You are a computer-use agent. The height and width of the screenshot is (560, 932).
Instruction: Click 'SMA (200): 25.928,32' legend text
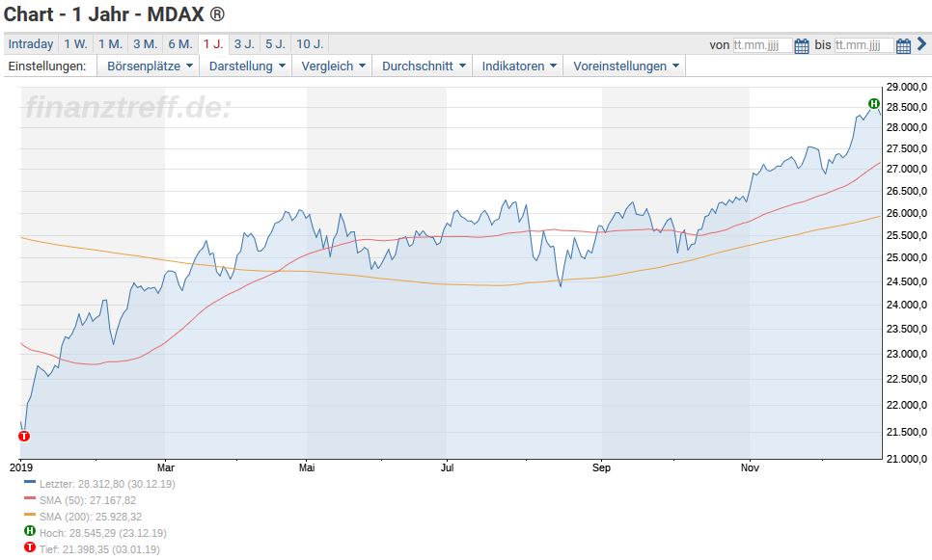coord(91,517)
